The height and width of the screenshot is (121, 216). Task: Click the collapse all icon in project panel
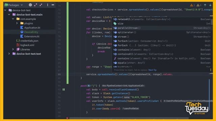click(x=41, y=5)
